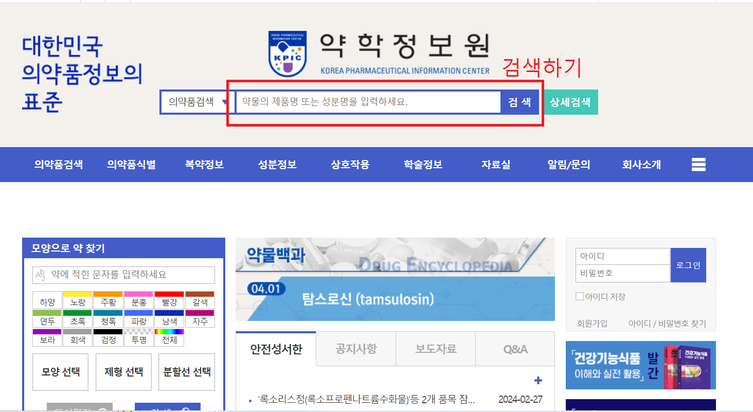The image size is (753, 412).
Task: Switch to the 공지사항 tab
Action: pos(356,349)
